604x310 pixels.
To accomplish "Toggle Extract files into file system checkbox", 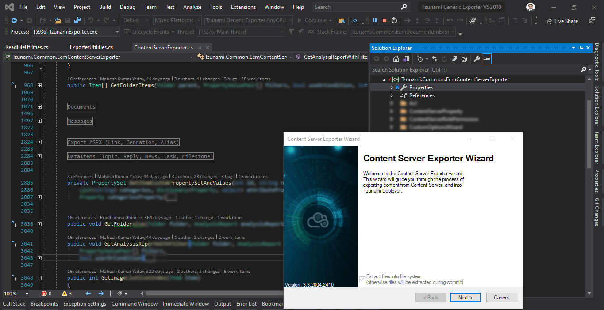I will click(362, 279).
